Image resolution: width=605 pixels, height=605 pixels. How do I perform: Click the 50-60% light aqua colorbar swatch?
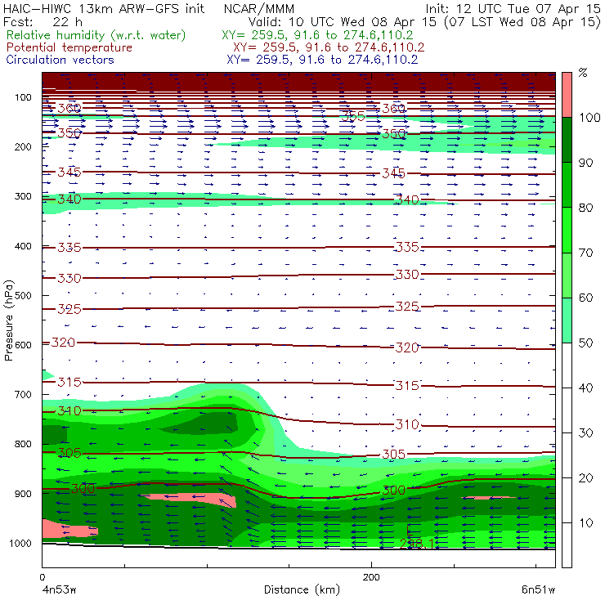click(x=567, y=320)
